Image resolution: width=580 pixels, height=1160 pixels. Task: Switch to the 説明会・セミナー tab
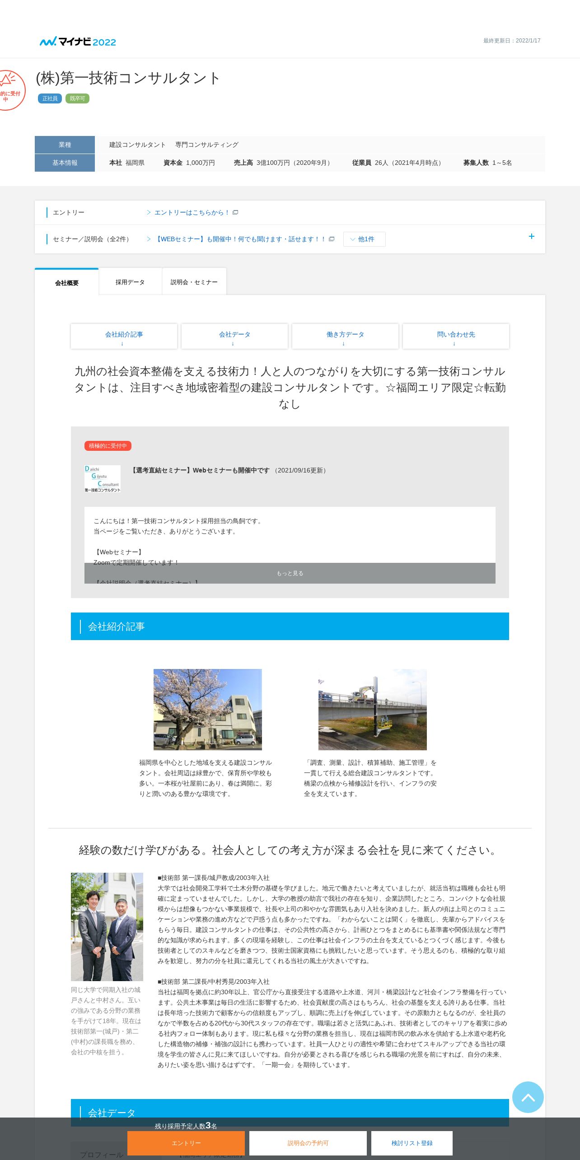194,282
